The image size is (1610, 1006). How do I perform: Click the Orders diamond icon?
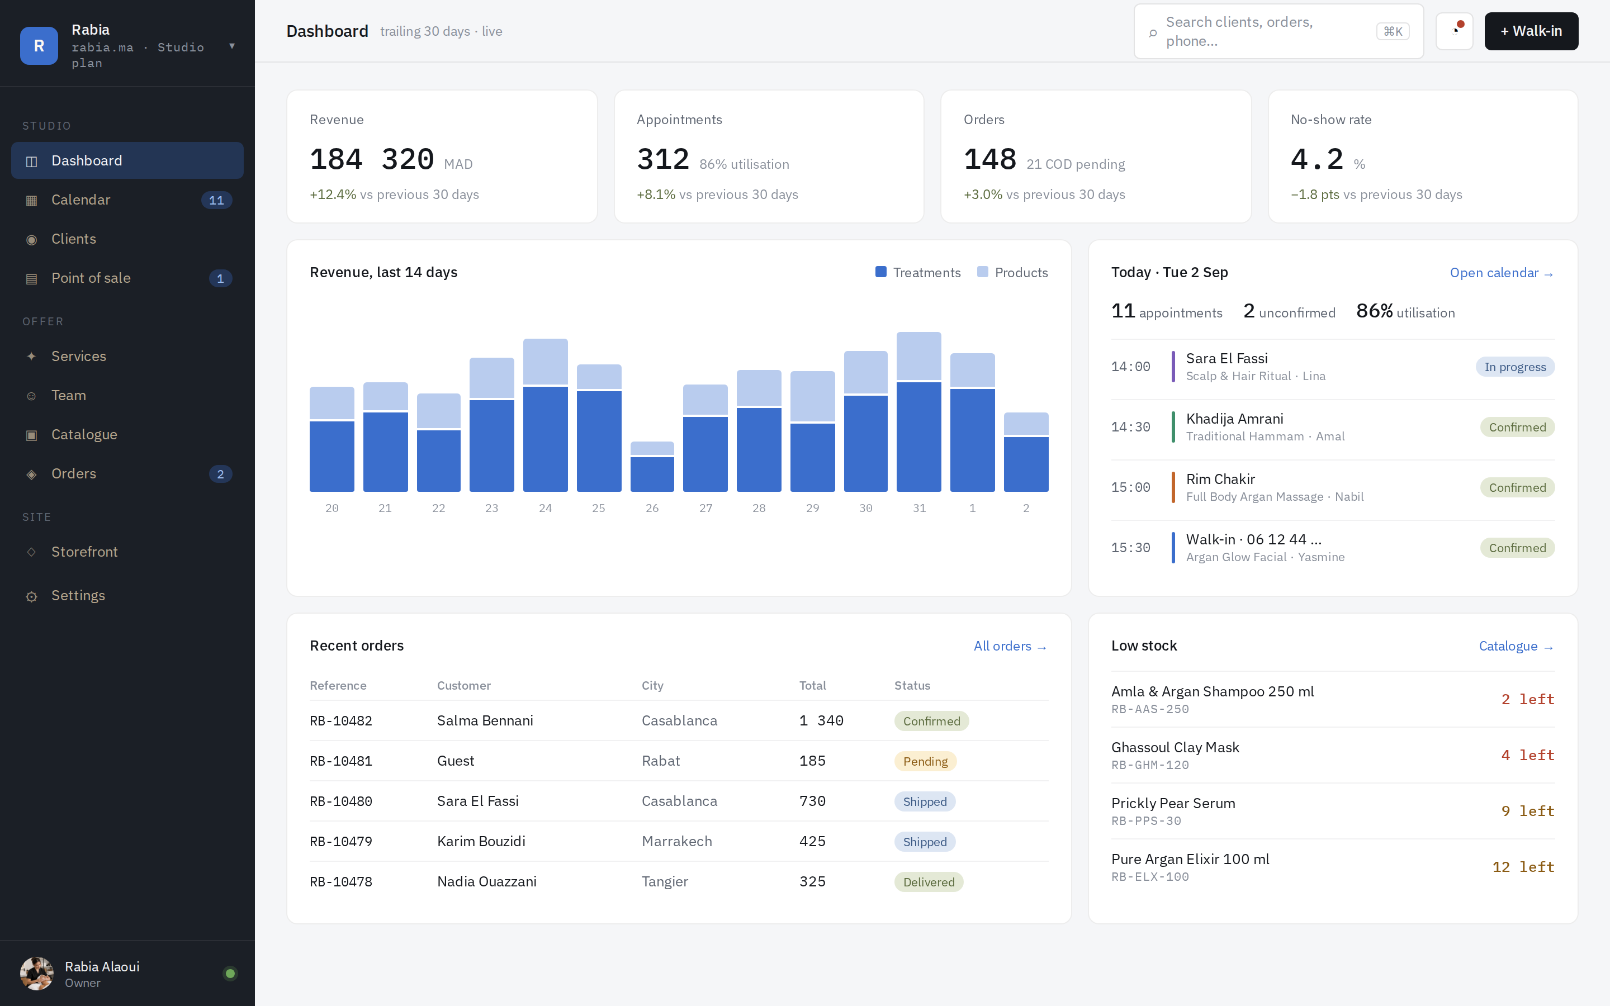(x=31, y=474)
